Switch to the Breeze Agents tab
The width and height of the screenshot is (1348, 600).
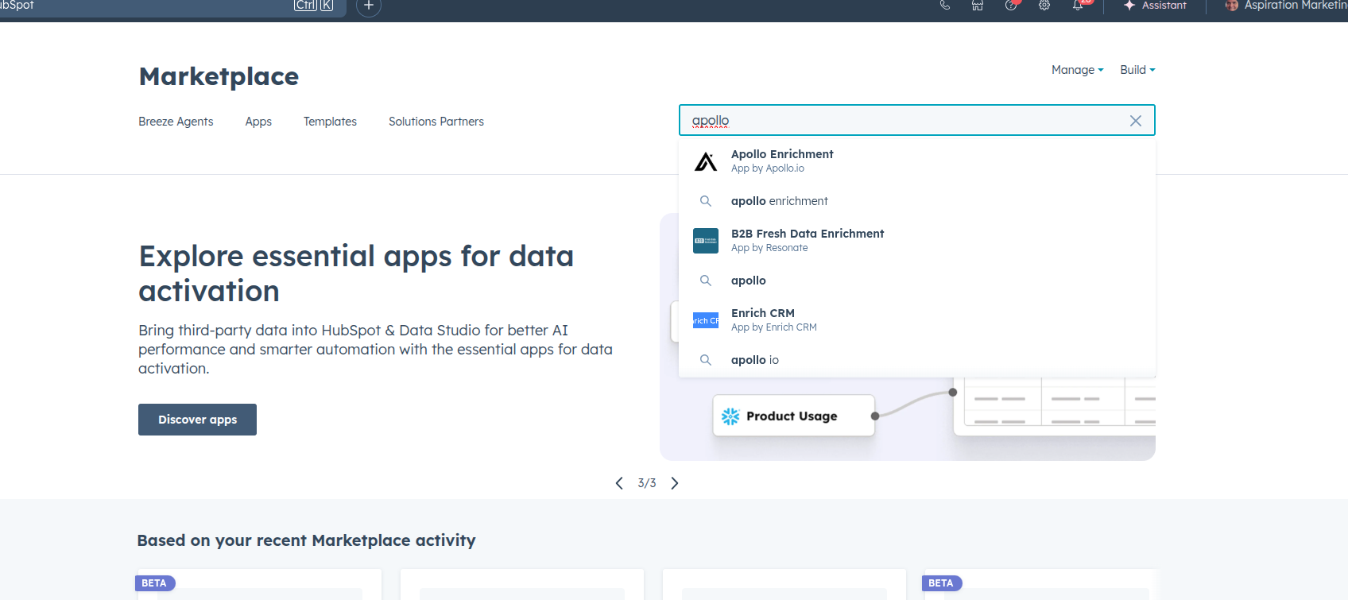[x=176, y=122]
